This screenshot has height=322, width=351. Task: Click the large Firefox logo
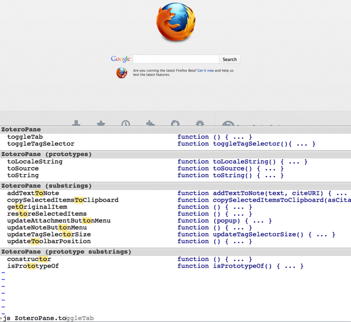pyautogui.click(x=175, y=22)
